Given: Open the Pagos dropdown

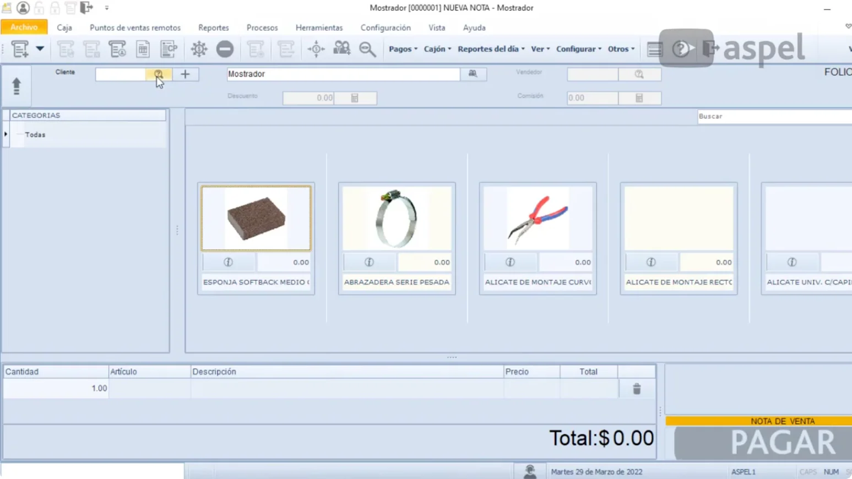Looking at the screenshot, I should (403, 49).
